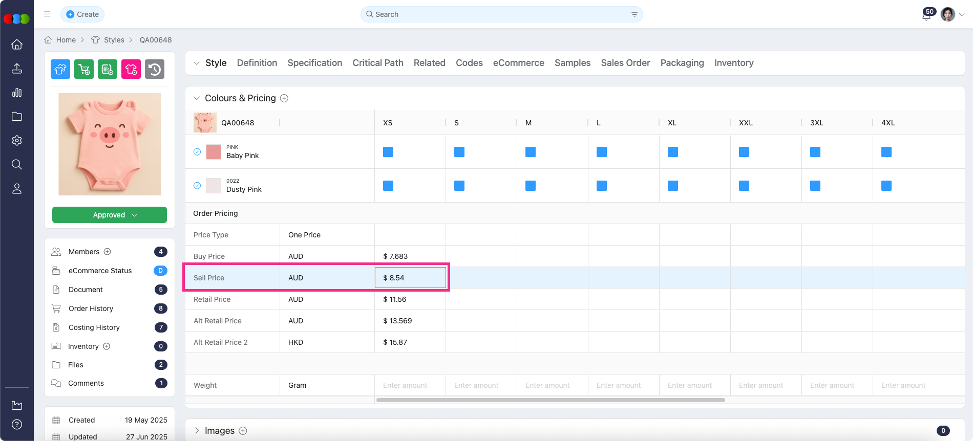Open the Critical Path tab

(377, 63)
